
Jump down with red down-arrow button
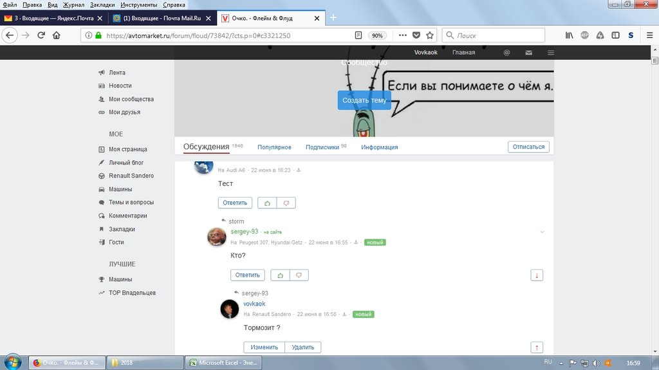click(537, 275)
